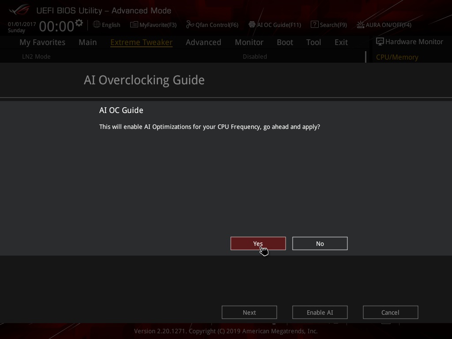The height and width of the screenshot is (339, 452).
Task: Click the AURA light icon
Action: tap(360, 25)
